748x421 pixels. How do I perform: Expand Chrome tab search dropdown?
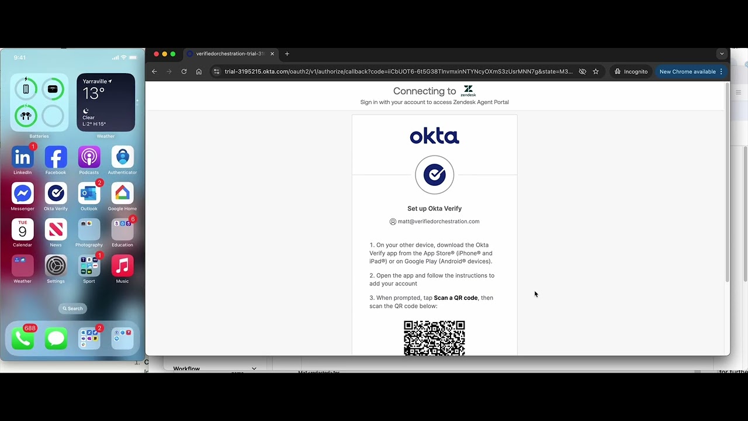[722, 54]
